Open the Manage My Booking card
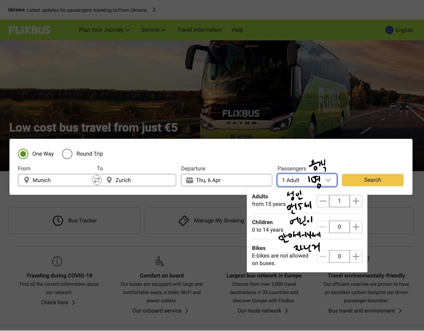The width and height of the screenshot is (424, 331). [x=196, y=220]
